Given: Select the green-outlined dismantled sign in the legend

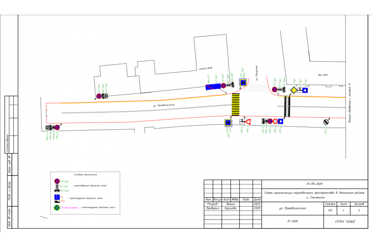Looking at the screenshot, I should 56,208.
